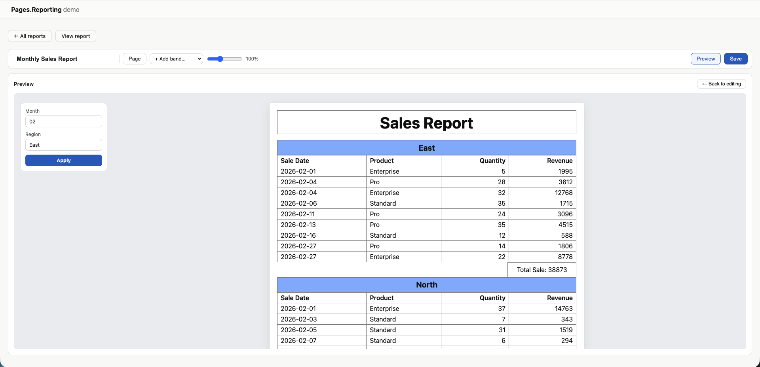
Task: Click North Revenue column header
Action: (542, 298)
